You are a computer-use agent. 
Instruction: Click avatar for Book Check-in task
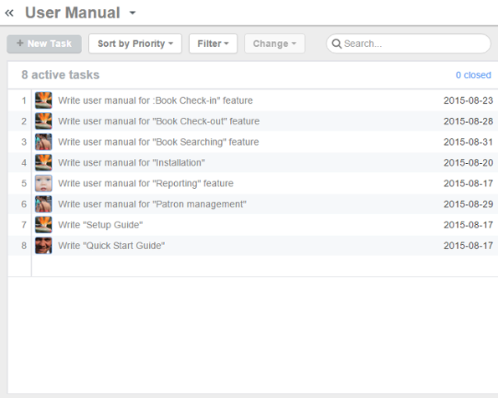coord(44,100)
